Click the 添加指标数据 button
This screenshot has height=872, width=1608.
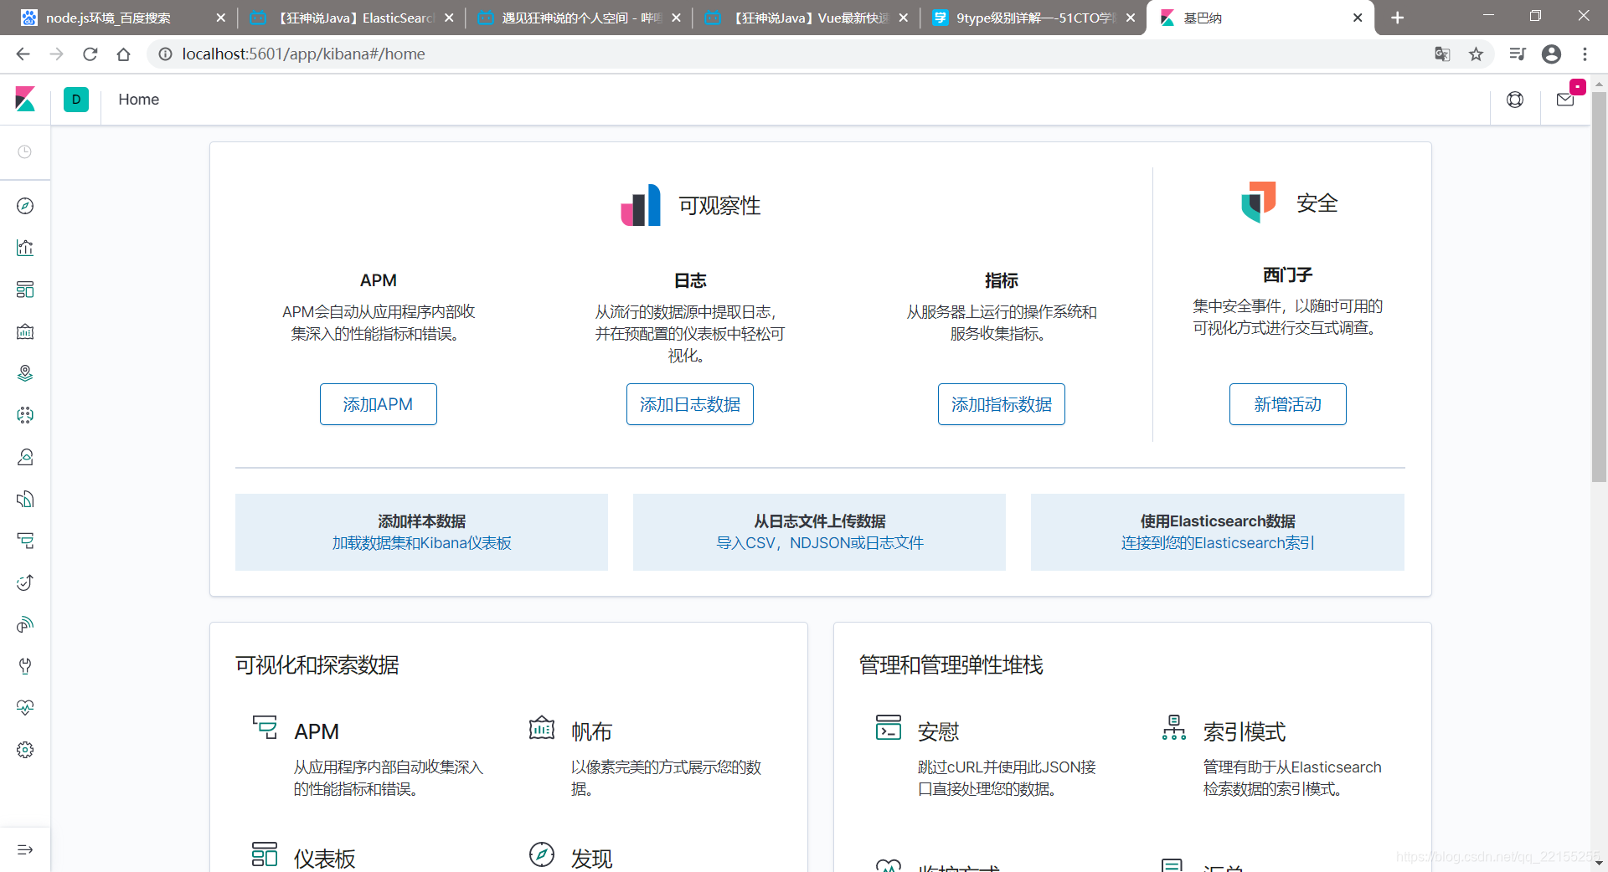(x=1002, y=404)
